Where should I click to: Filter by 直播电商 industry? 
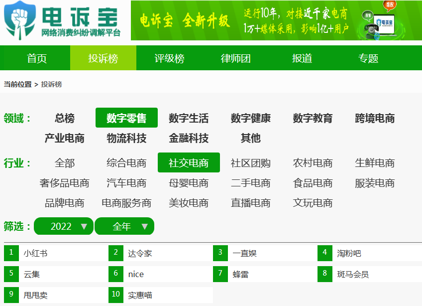pyautogui.click(x=251, y=203)
